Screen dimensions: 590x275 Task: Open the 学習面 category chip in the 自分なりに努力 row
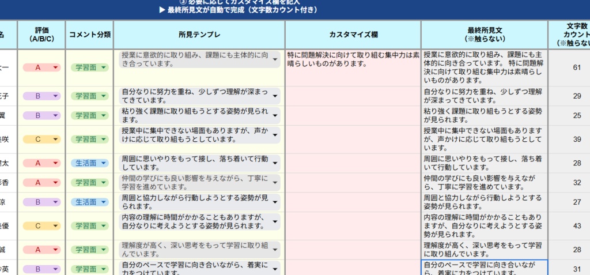[x=89, y=96]
